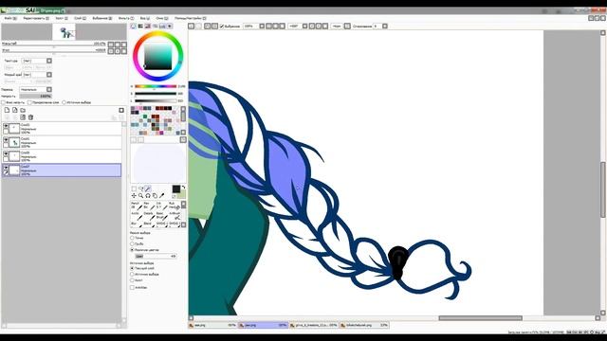The height and width of the screenshot is (341, 607).
Task: Create a new raster layer
Action: [x=7, y=110]
